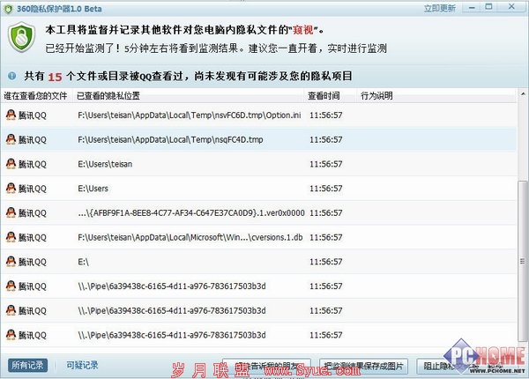Click the red 15 file count number
The height and width of the screenshot is (379, 529).
(x=55, y=77)
